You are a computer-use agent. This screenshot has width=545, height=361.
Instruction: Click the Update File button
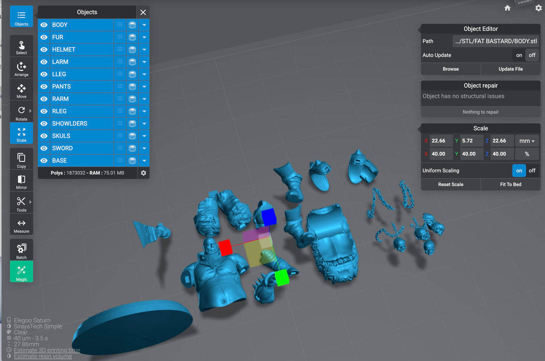(x=510, y=69)
